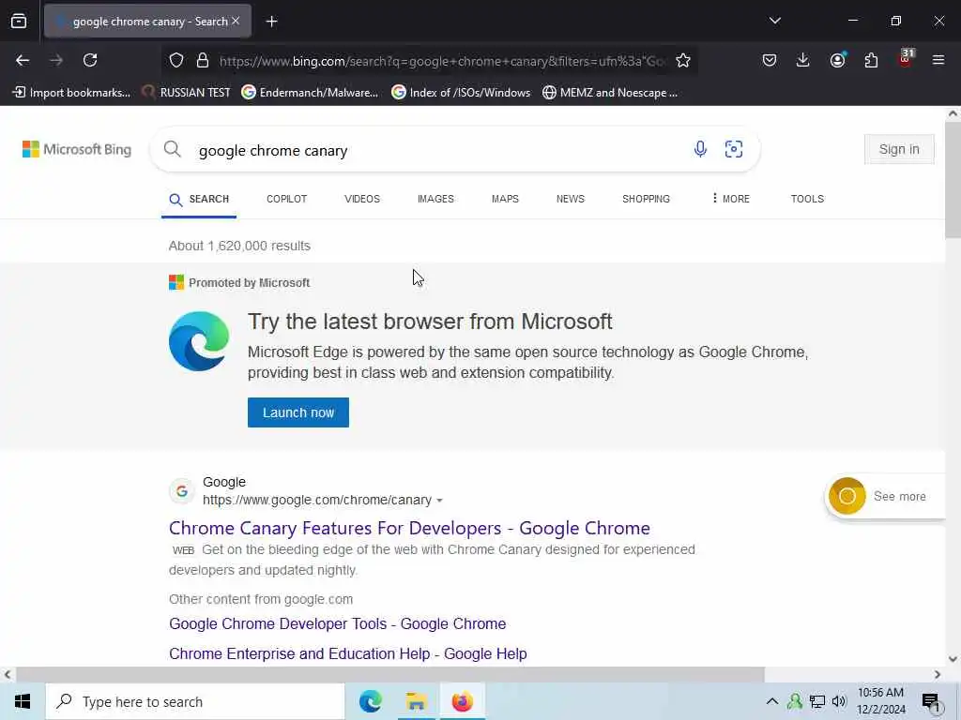The image size is (961, 720).
Task: Open Firefox View from the tab bar icon
Action: point(19,22)
